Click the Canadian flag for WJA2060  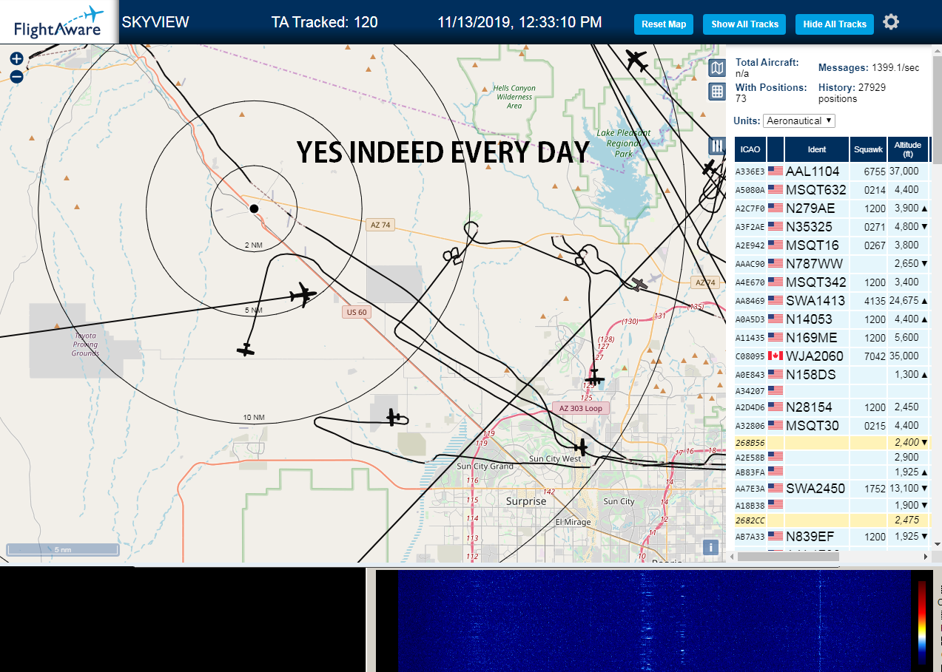(x=775, y=356)
